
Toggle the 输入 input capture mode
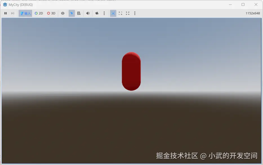click(25, 13)
